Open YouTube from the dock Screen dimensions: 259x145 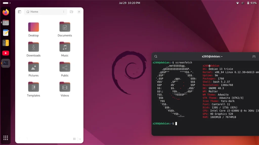6,53
